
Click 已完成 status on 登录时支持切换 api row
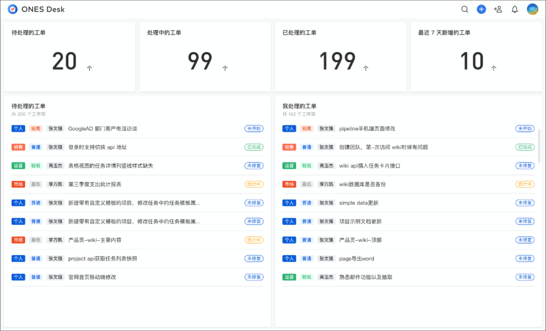254,147
